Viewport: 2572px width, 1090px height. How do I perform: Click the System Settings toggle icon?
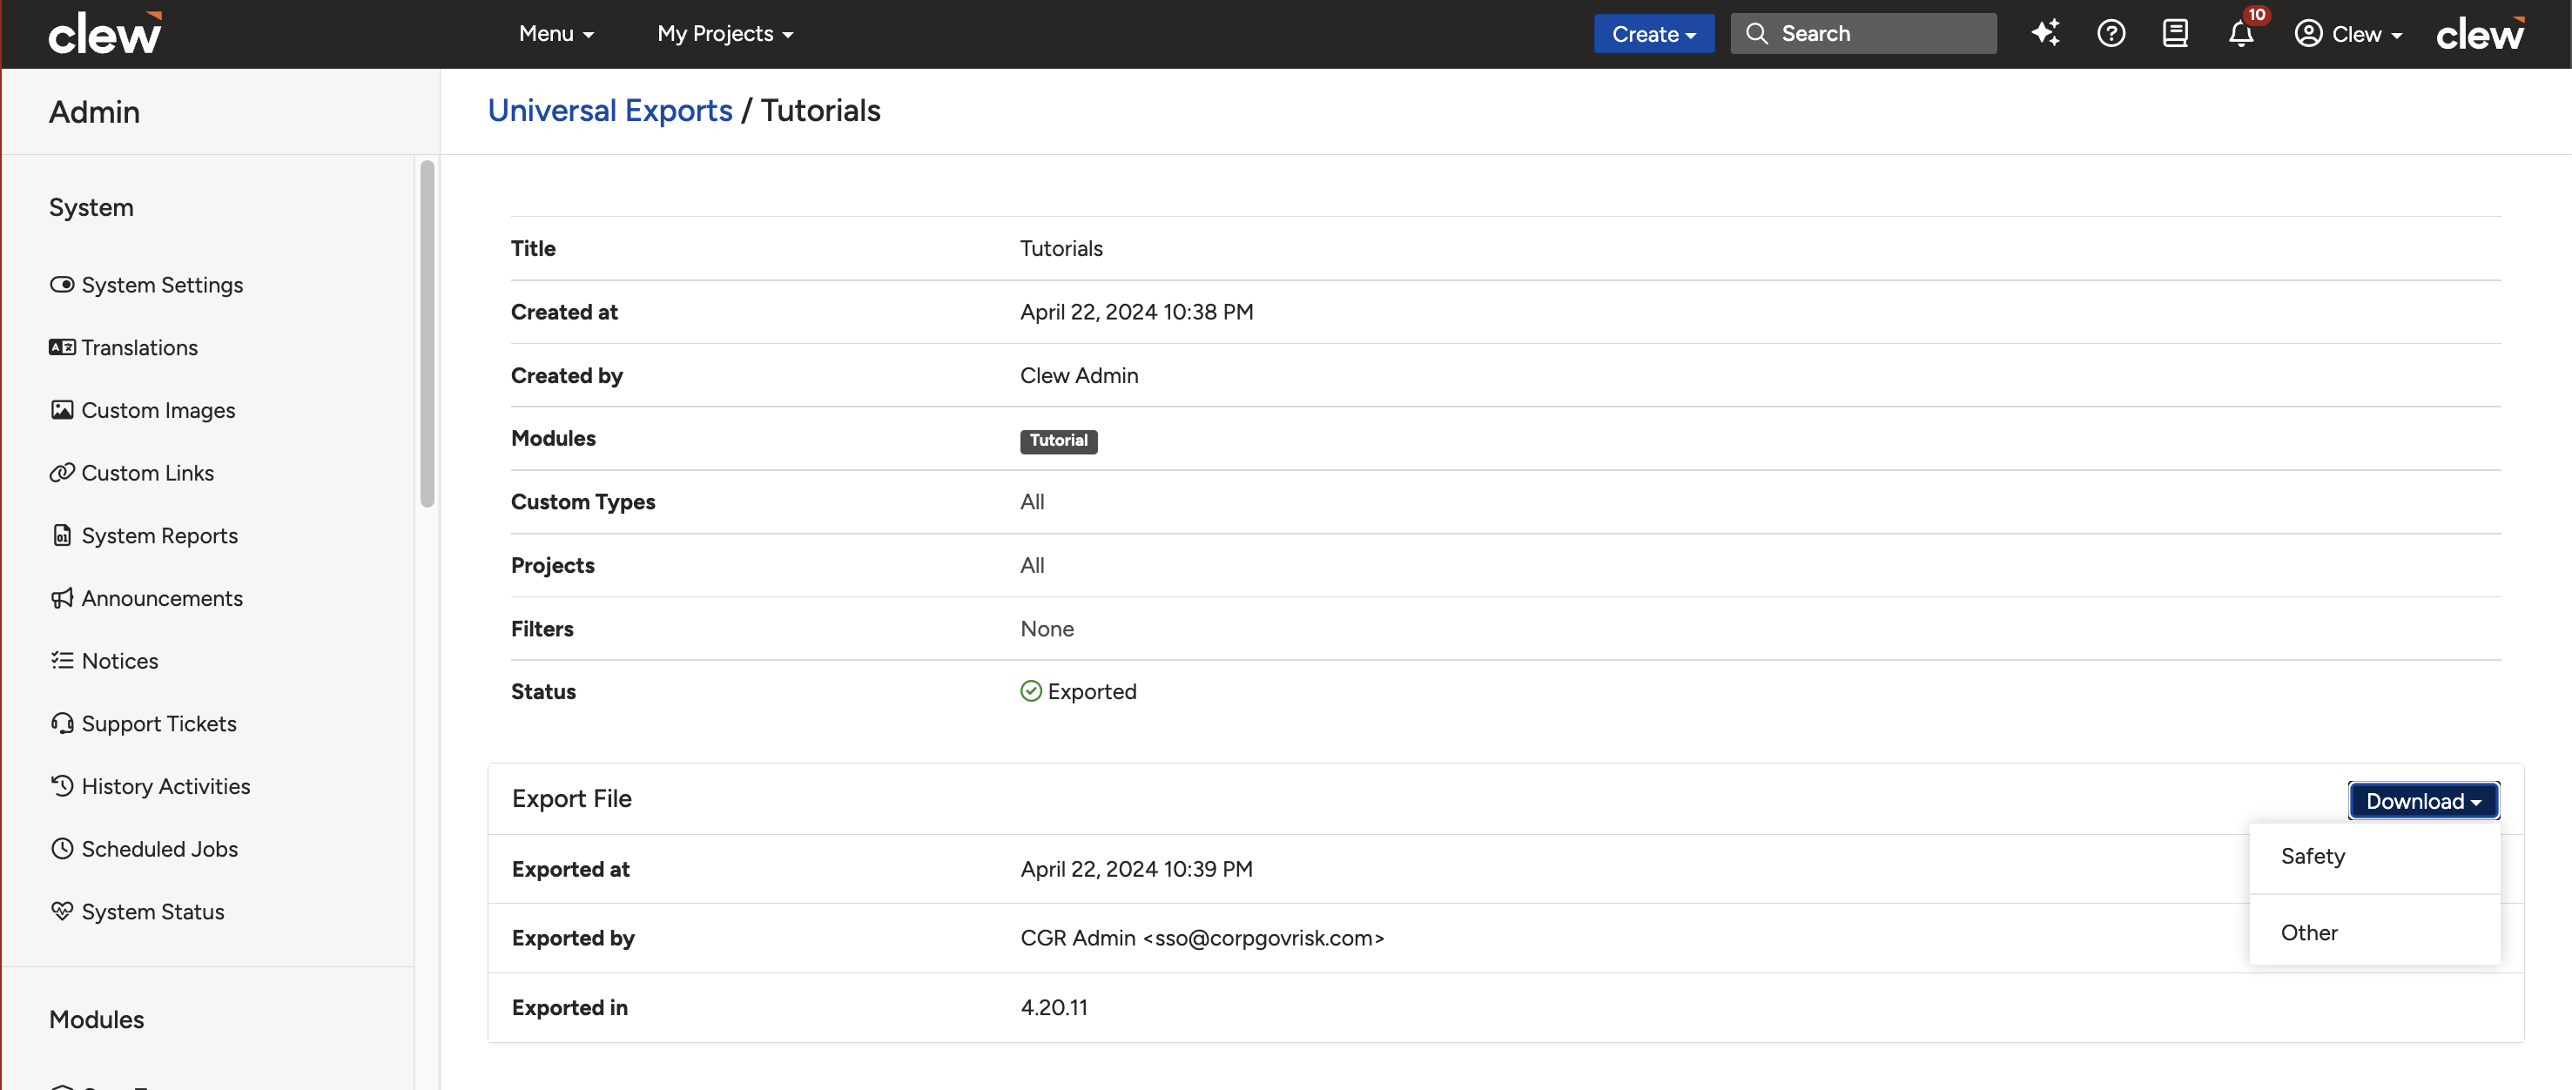coord(62,285)
